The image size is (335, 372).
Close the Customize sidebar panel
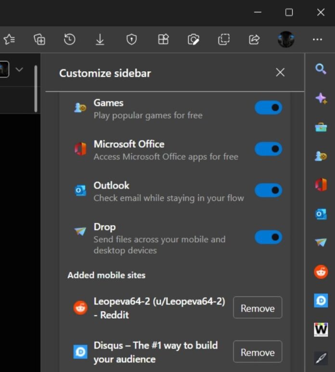click(280, 72)
